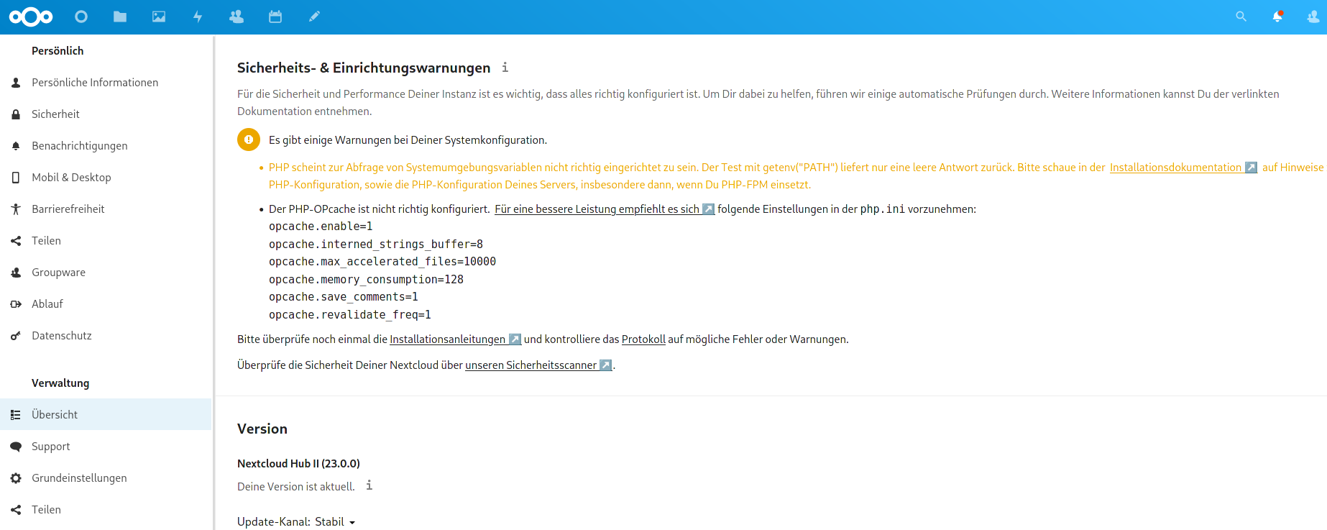Open the Photos app icon
This screenshot has height=530, width=1327.
point(159,17)
